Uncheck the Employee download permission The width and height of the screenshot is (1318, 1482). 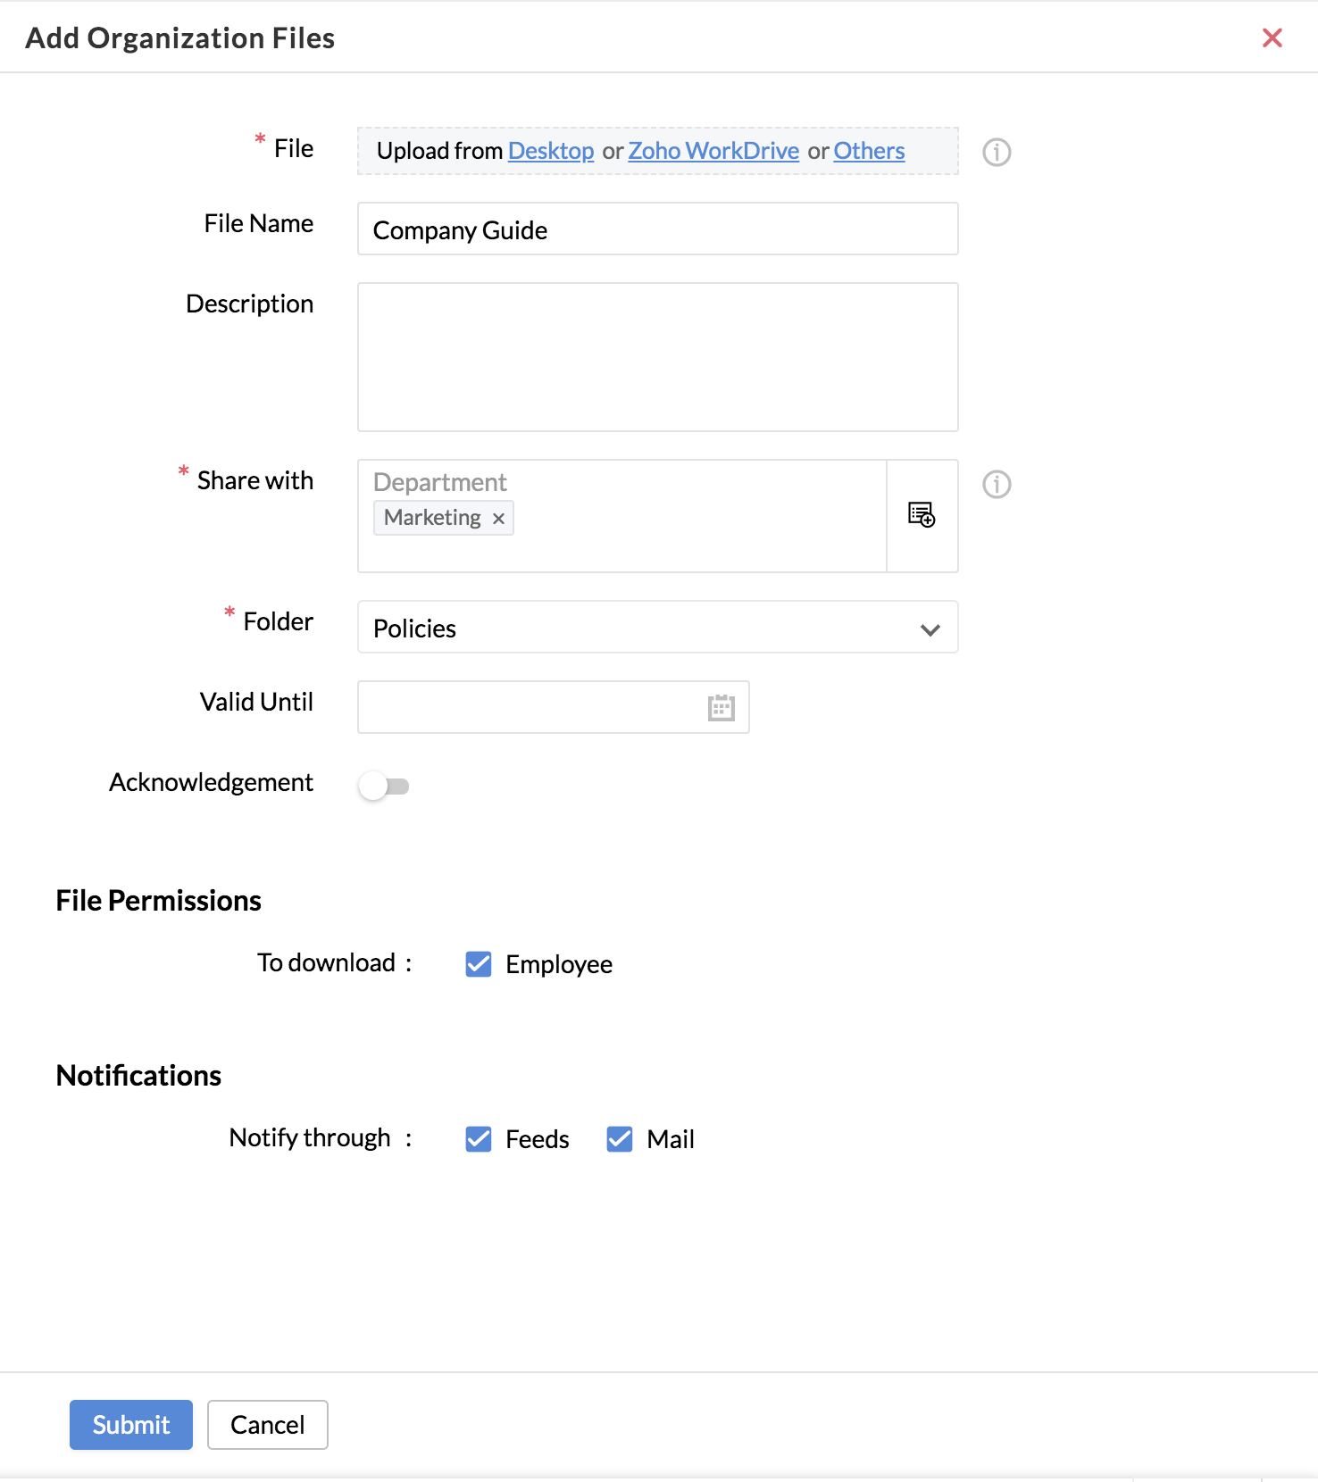pyautogui.click(x=479, y=964)
